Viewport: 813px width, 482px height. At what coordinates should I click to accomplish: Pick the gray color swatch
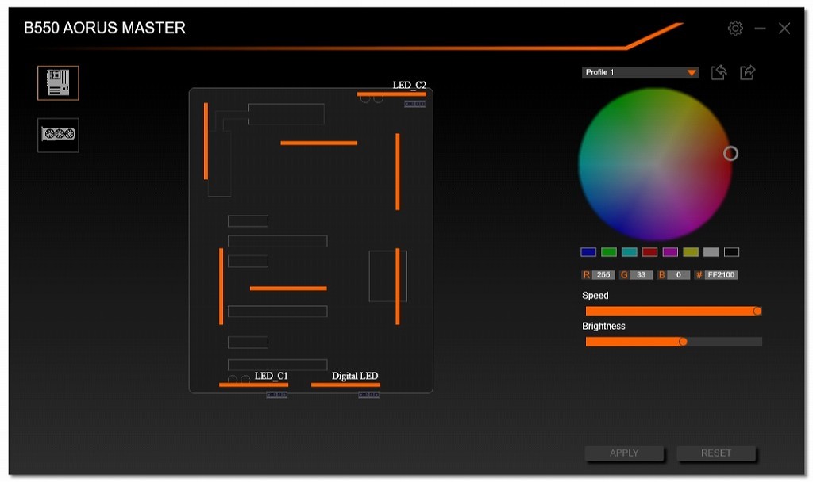tap(711, 252)
